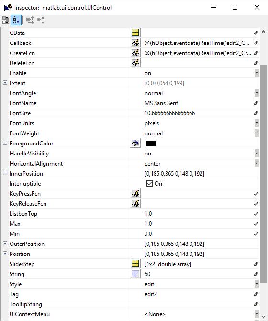
Task: Click pencil edit icon for CData
Action: click(x=256, y=33)
